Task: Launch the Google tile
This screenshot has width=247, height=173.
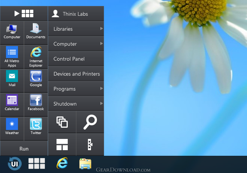Action: pos(36,81)
